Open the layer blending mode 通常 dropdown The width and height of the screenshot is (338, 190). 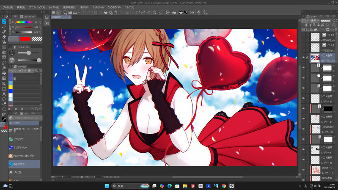point(315,21)
